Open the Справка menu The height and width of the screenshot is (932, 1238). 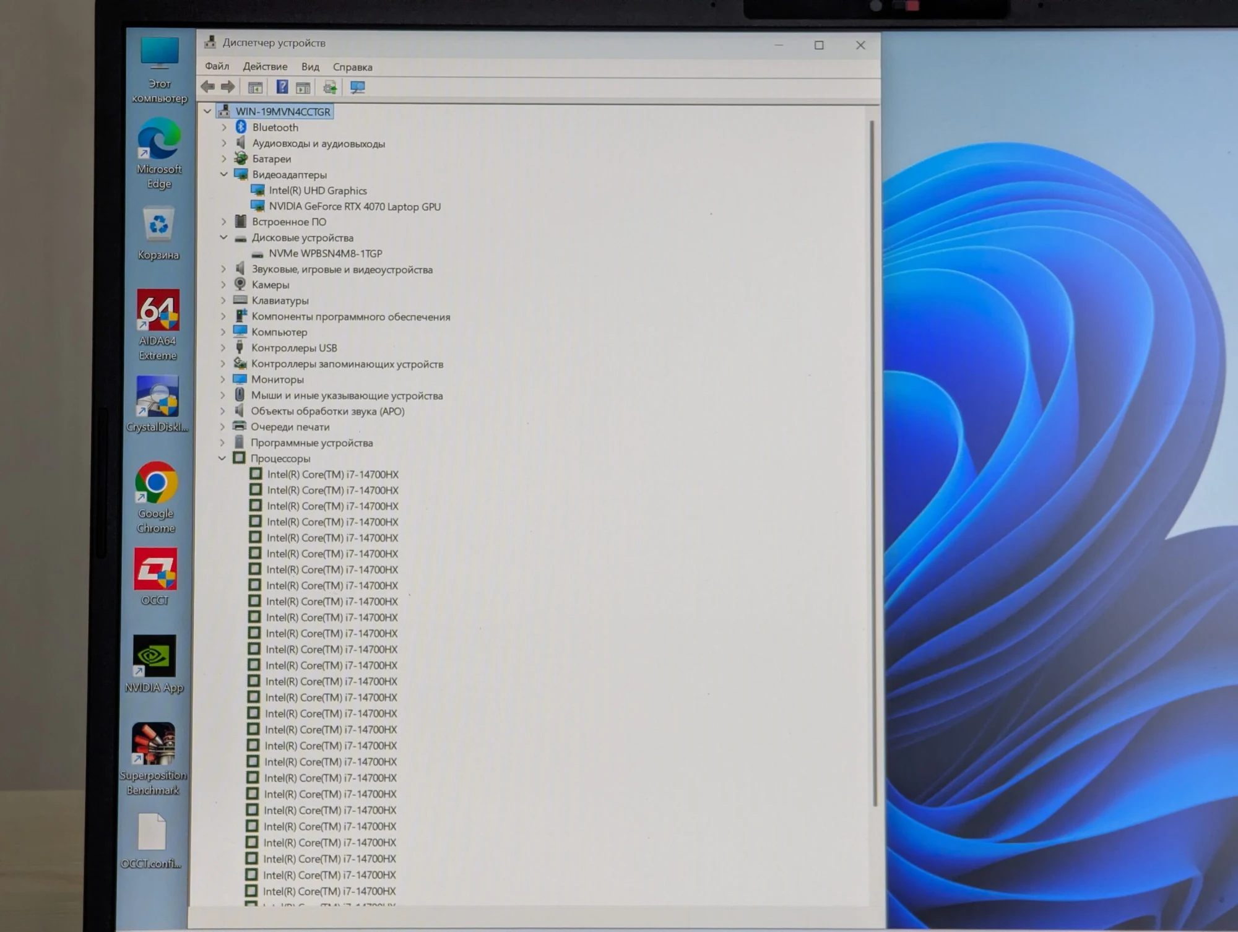[x=353, y=67]
